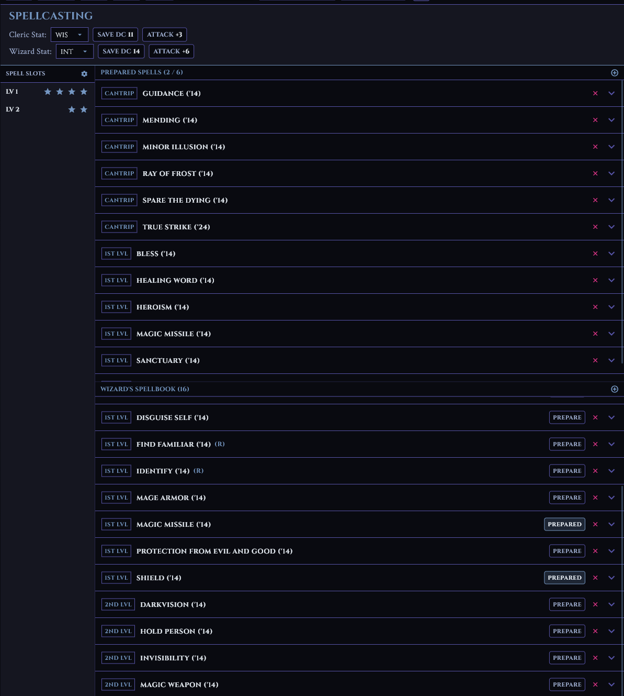This screenshot has height=696, width=624.
Task: Open spell slots settings gear
Action: (84, 74)
